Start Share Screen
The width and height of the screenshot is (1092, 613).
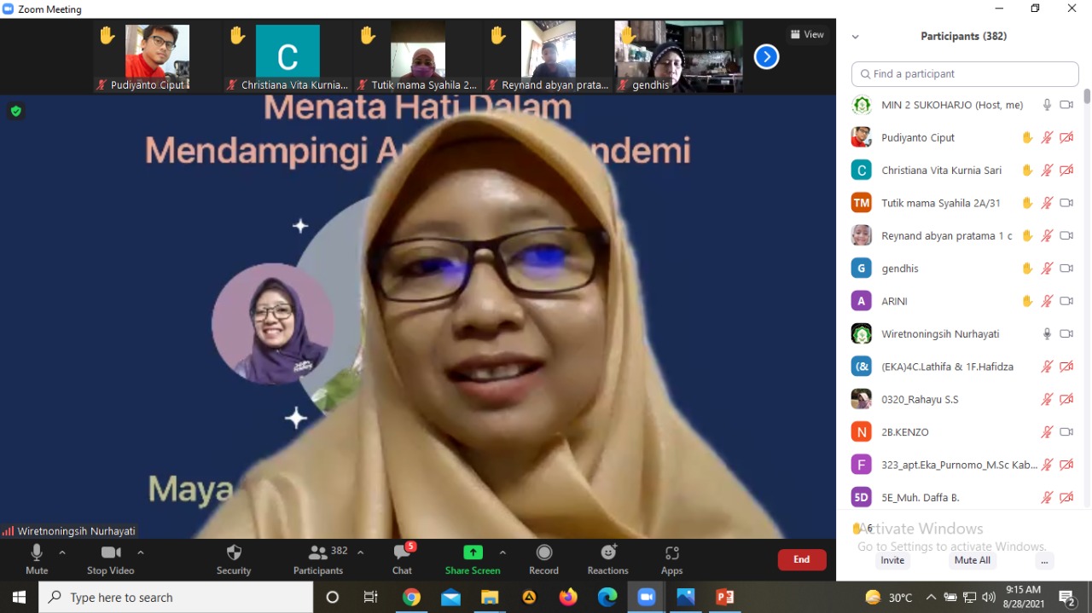point(473,559)
